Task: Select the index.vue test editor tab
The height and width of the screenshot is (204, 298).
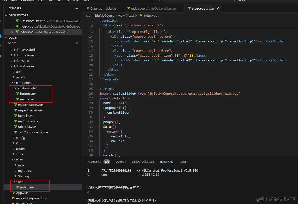Action: (201, 8)
